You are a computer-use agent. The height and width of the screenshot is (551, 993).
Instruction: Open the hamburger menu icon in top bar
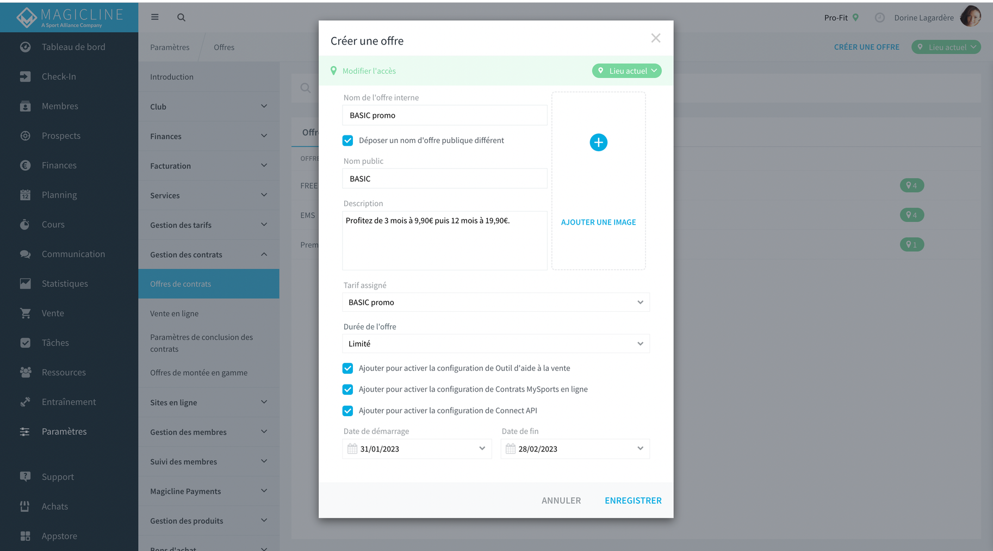[x=155, y=17]
